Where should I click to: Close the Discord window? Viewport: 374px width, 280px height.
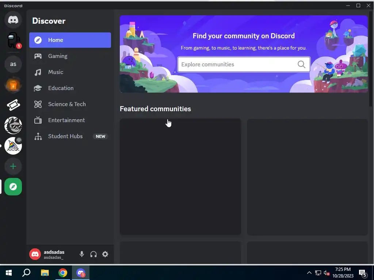[x=369, y=5]
